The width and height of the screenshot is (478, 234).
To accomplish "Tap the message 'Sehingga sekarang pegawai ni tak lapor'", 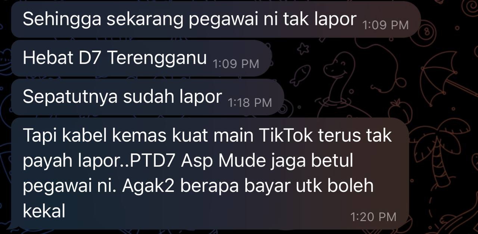I will point(216,19).
